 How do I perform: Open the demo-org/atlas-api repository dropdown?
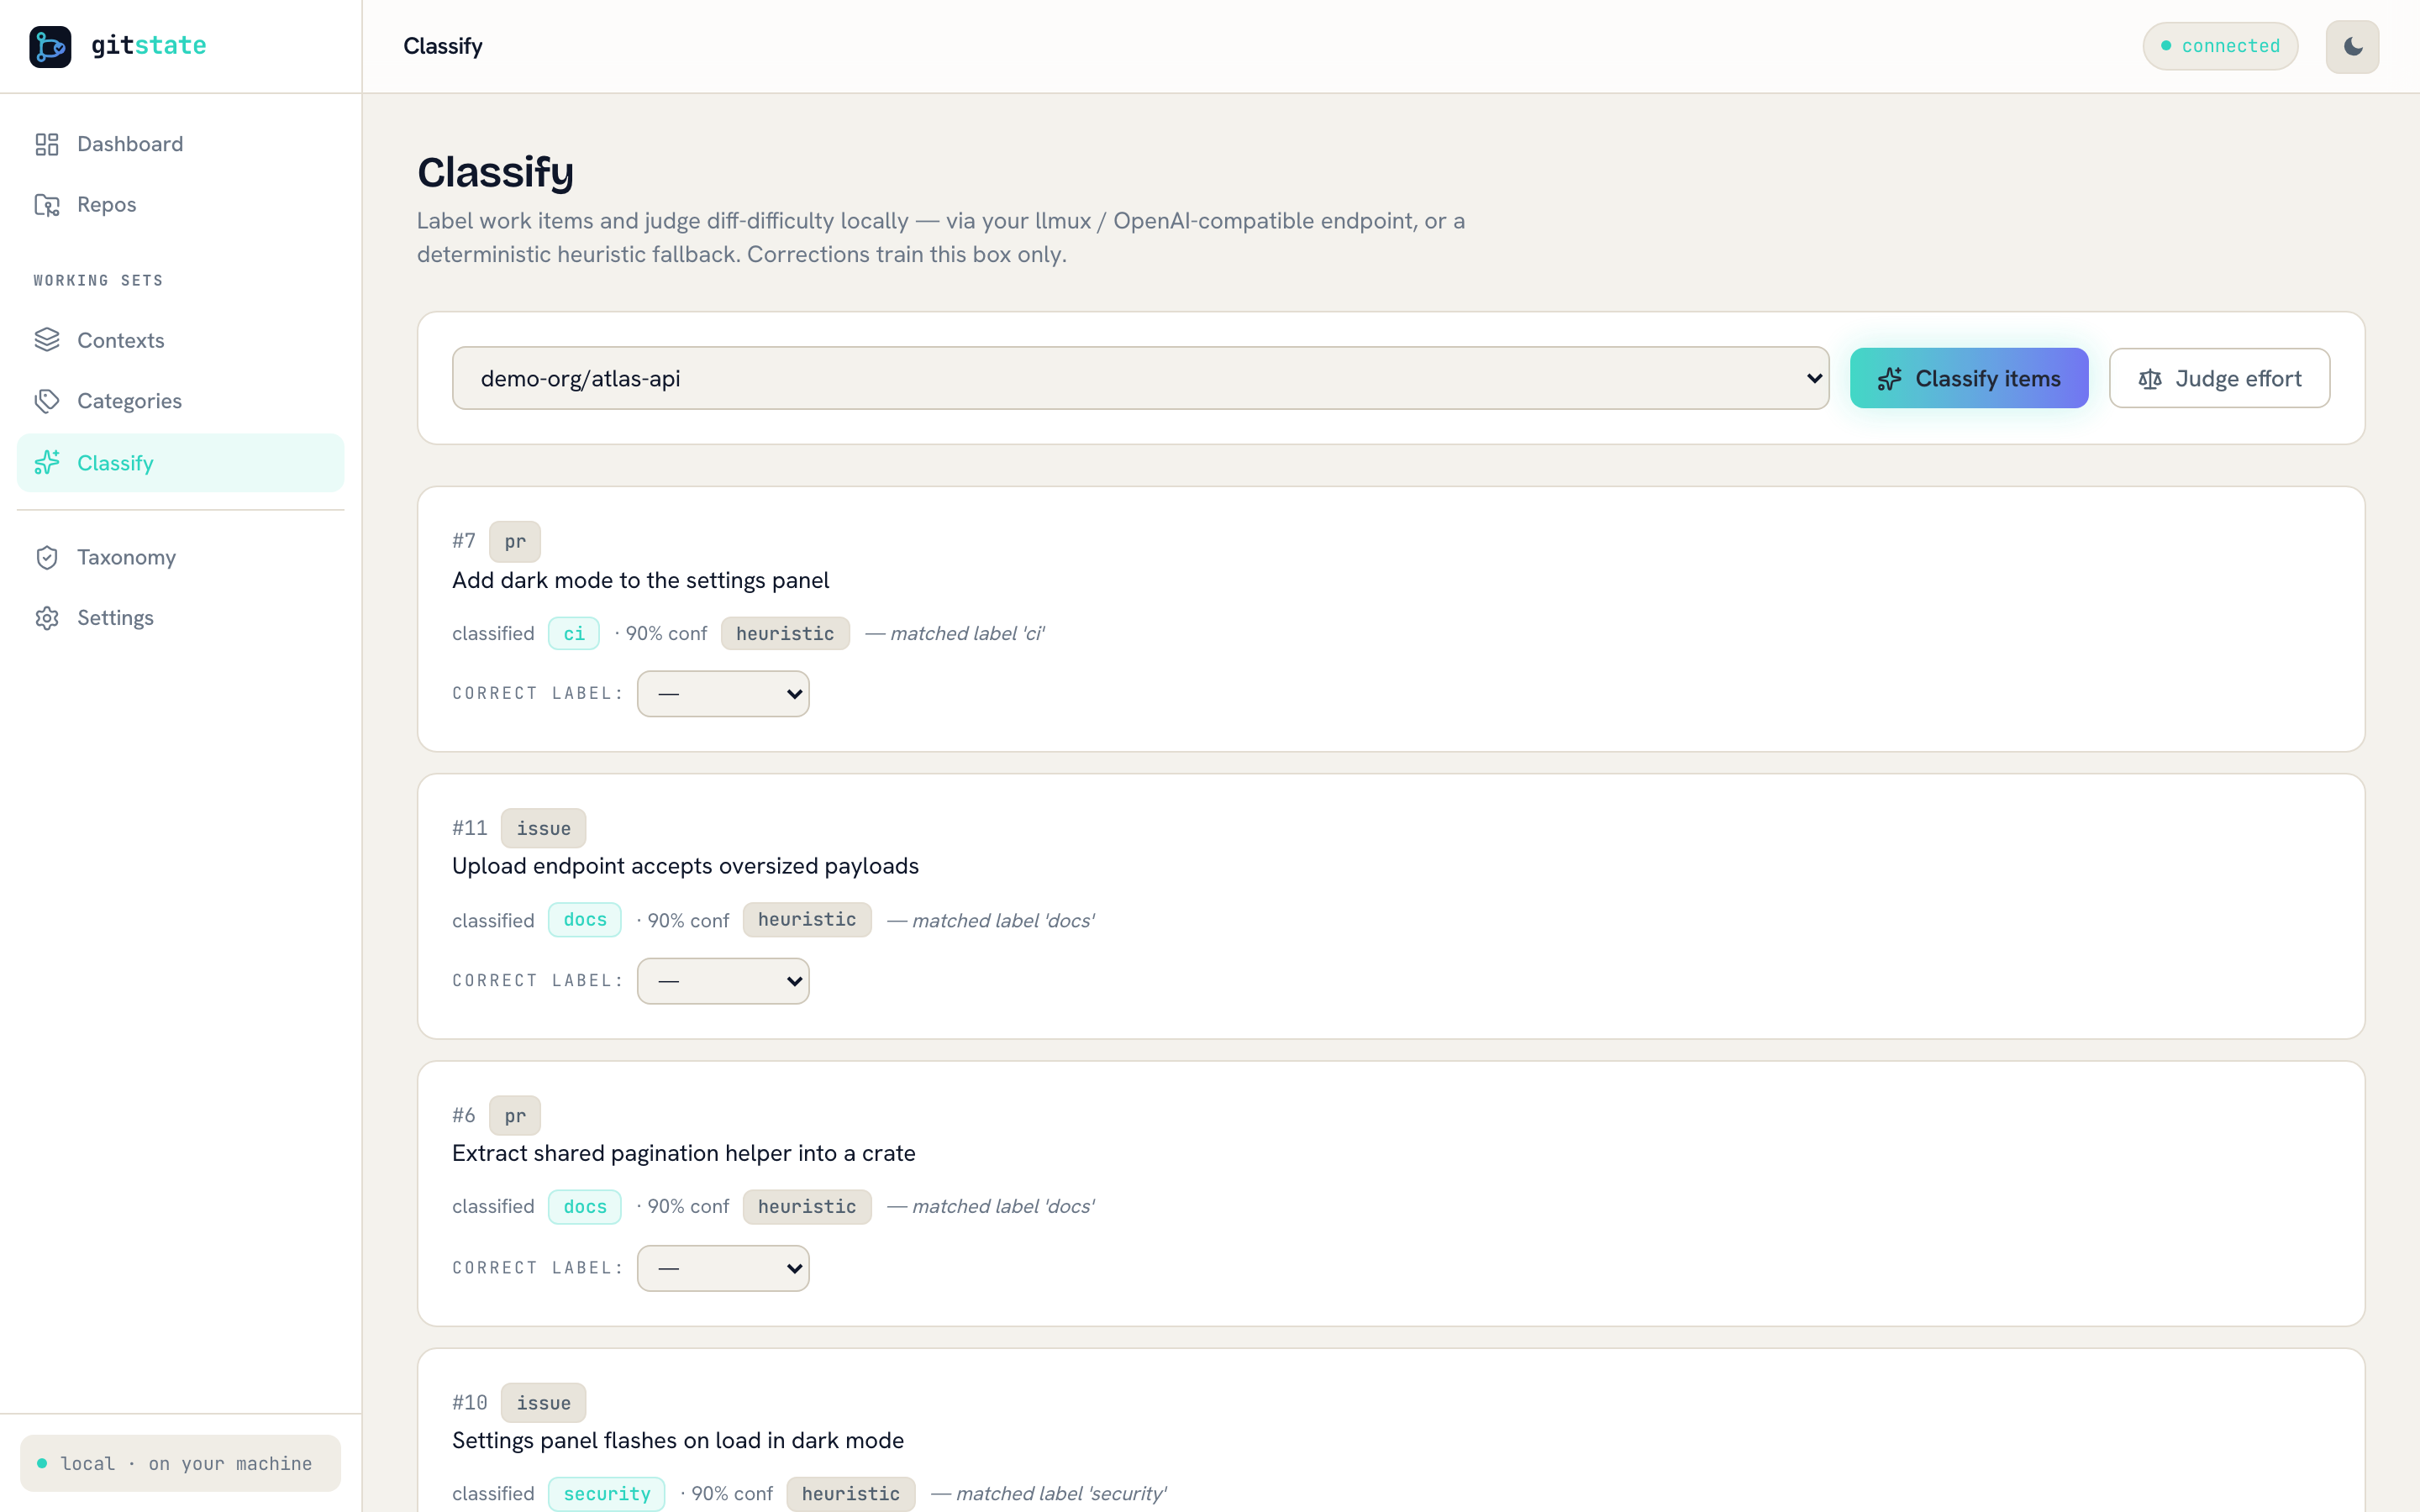[1140, 378]
